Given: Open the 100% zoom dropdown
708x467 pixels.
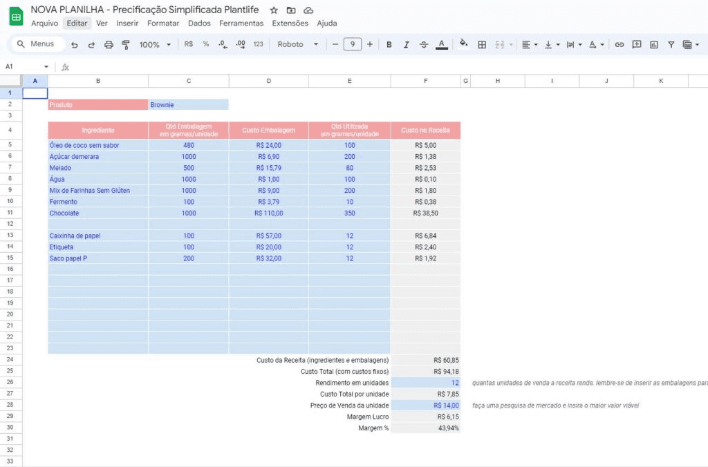Looking at the screenshot, I should tap(155, 45).
